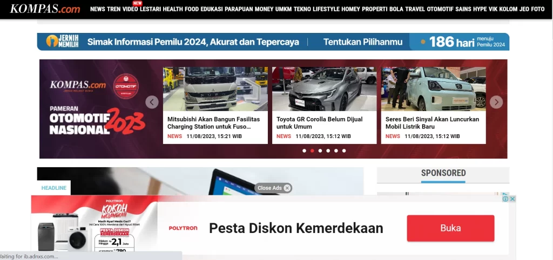Open the Kompas.com logo in header
Screen dimensions: 553x260
click(45, 9)
